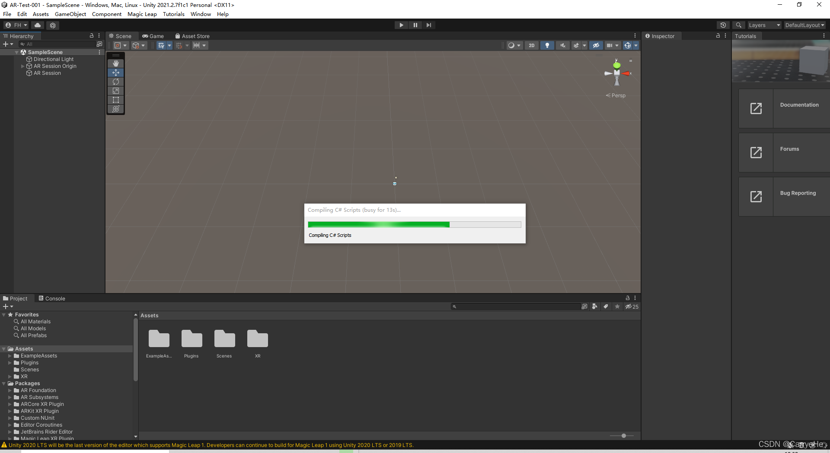Viewport: 830px width, 453px height.
Task: Toggle scene effects (skybox, fog)
Action: tap(576, 45)
